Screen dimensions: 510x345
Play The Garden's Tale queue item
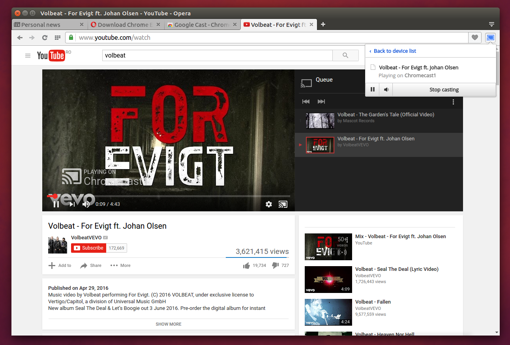[x=379, y=121]
